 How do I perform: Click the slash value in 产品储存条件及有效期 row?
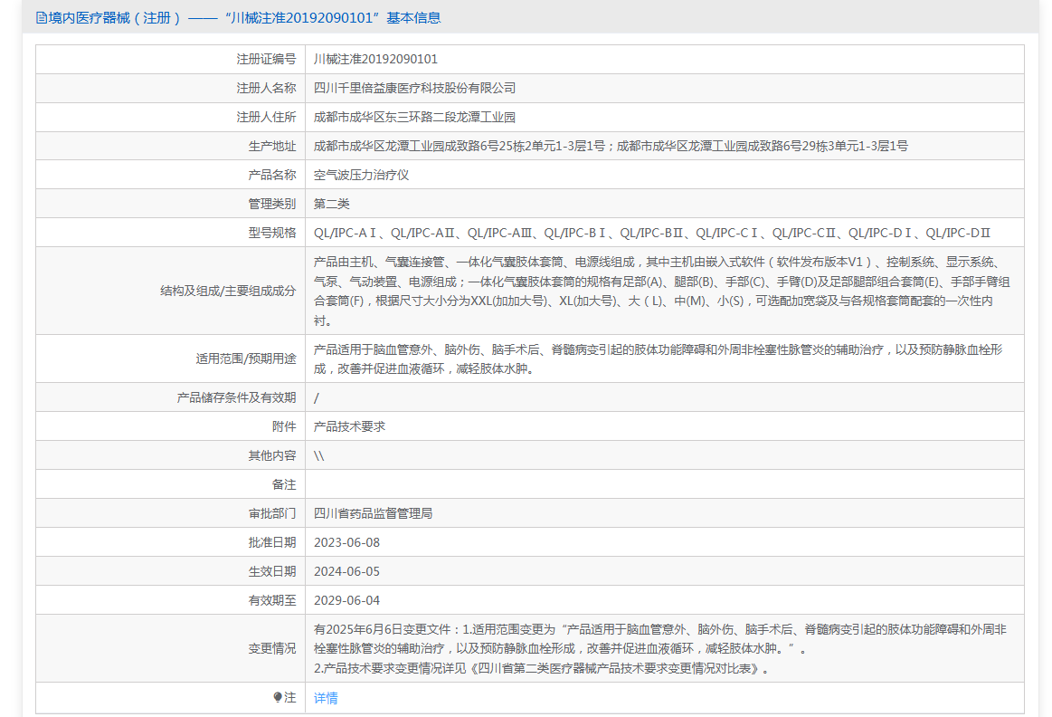[317, 398]
